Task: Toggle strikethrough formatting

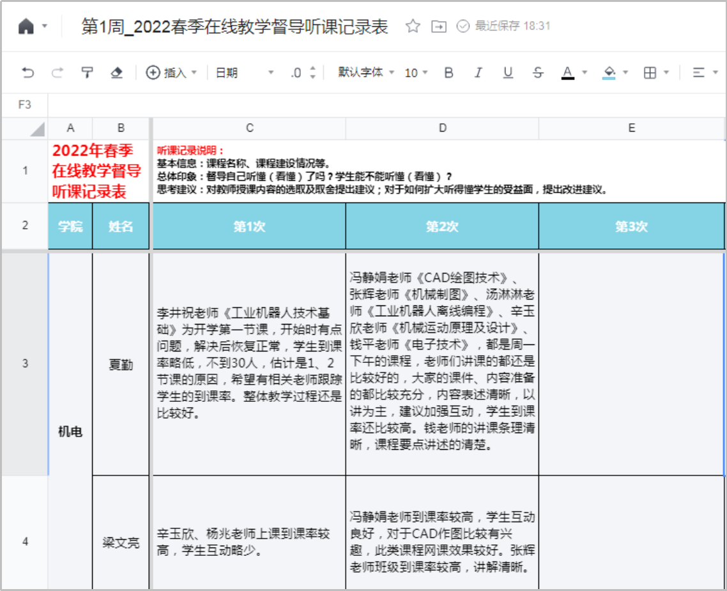Action: click(538, 73)
